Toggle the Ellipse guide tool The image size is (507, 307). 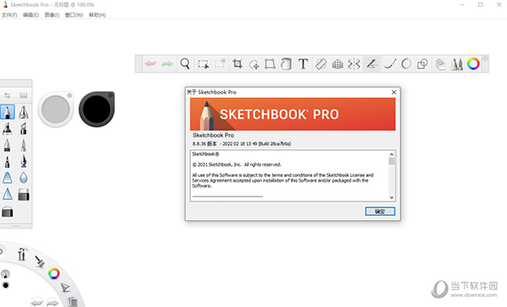[x=406, y=64]
